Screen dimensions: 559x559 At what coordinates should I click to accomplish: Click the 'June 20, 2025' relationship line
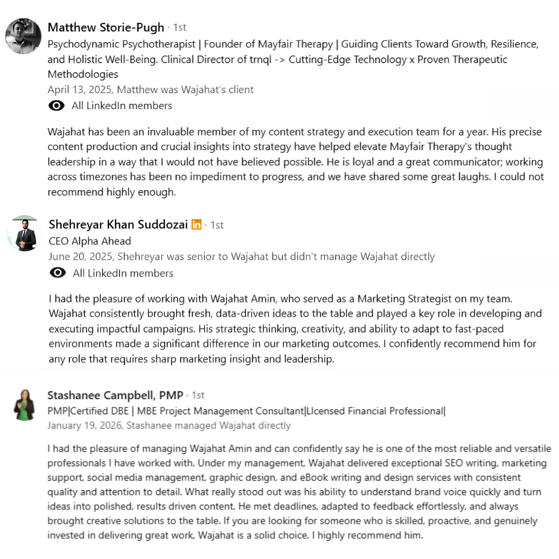241,257
